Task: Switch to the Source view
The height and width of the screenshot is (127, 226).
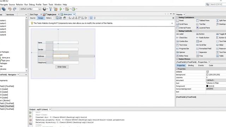Action: [x=32, y=18]
